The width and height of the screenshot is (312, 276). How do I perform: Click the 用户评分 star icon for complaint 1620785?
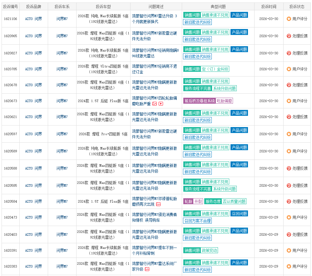tap(289, 69)
